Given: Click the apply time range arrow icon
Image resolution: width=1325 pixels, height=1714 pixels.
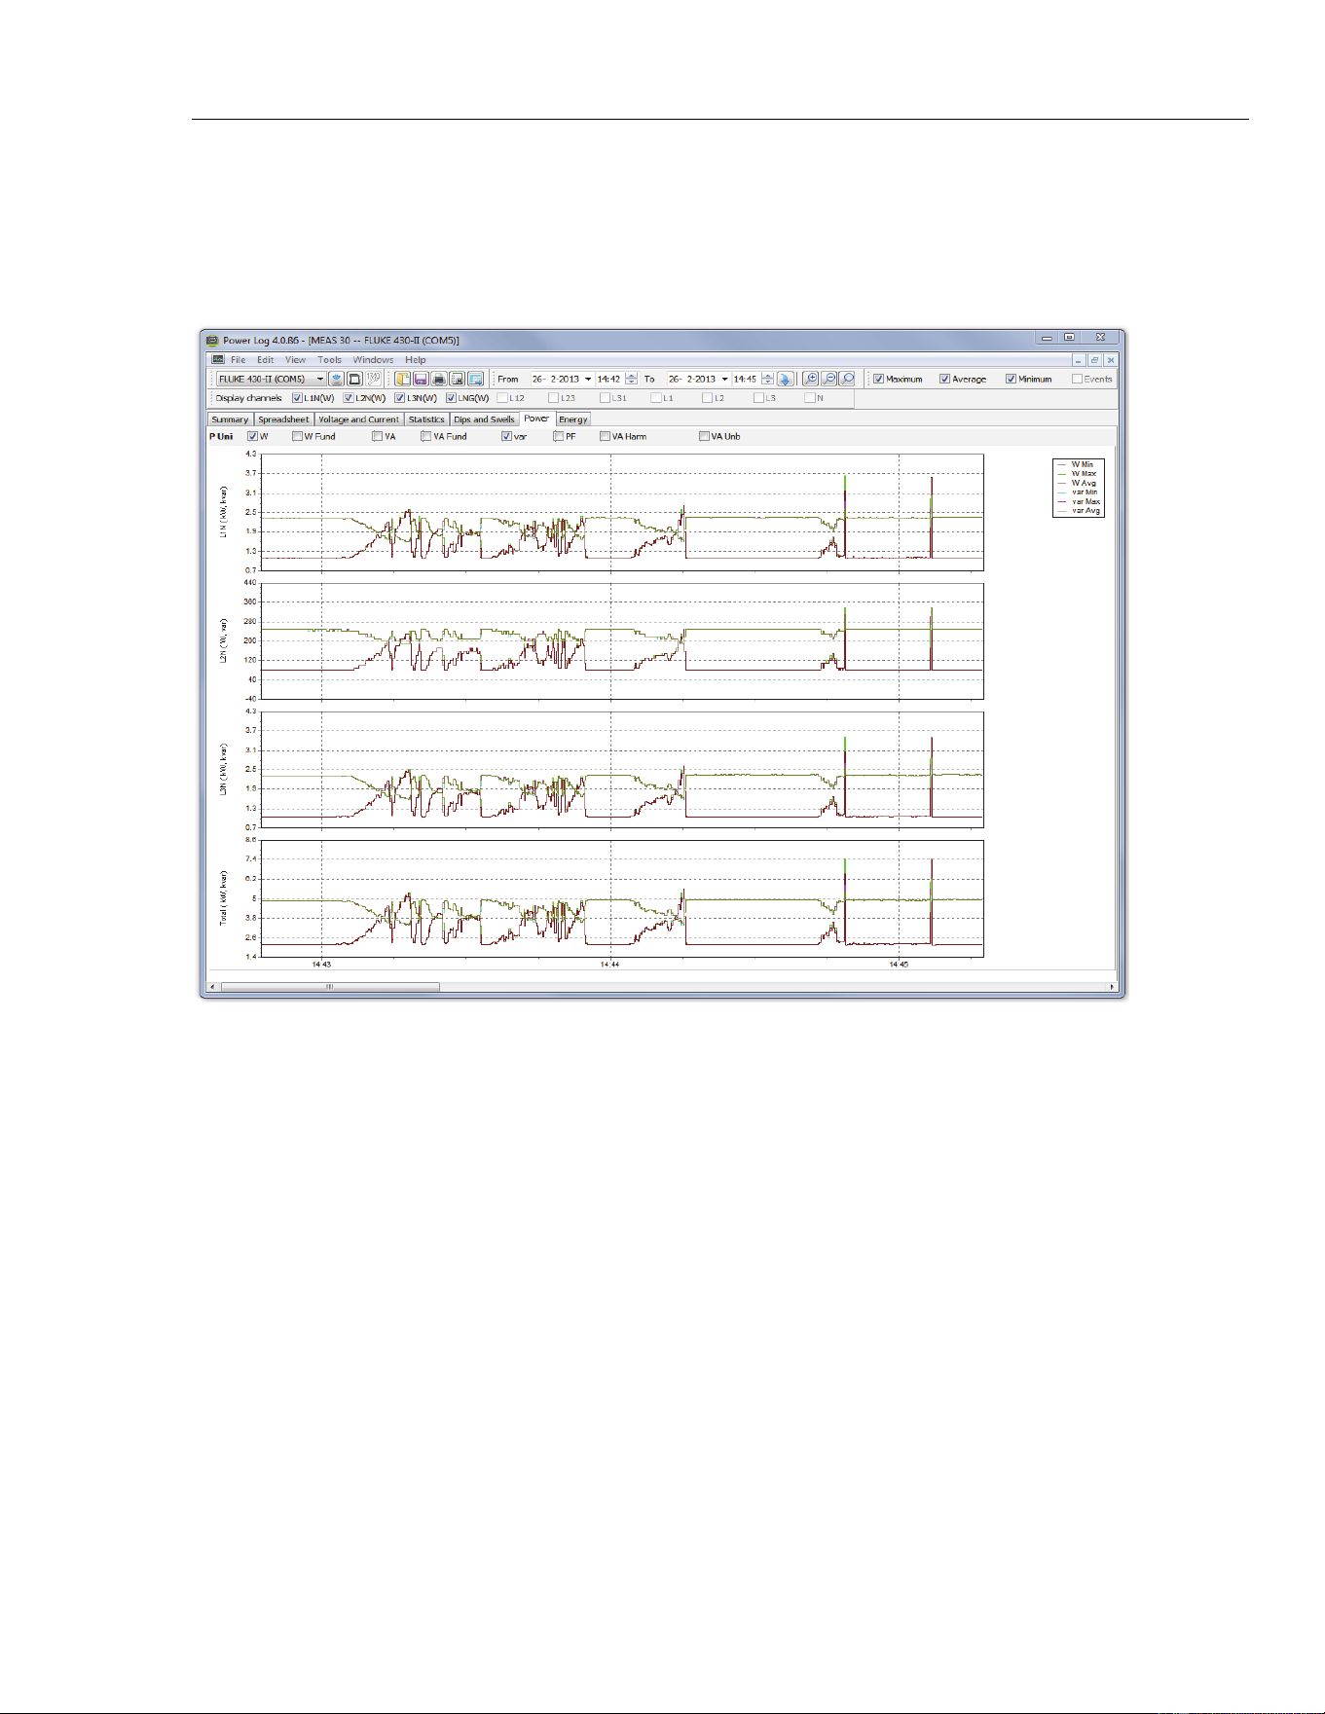Looking at the screenshot, I should (786, 379).
